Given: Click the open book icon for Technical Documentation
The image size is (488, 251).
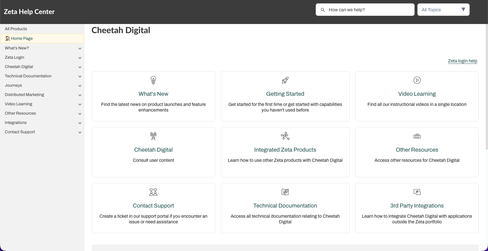Looking at the screenshot, I should pyautogui.click(x=285, y=192).
